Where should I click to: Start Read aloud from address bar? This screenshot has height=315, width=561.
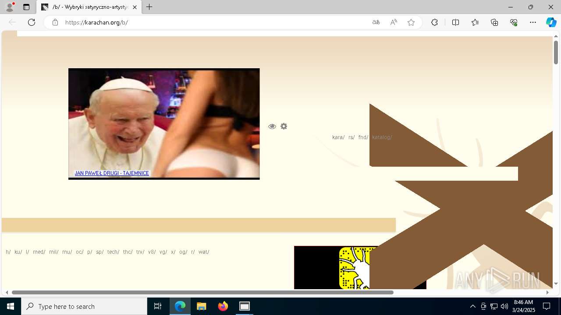pyautogui.click(x=394, y=22)
